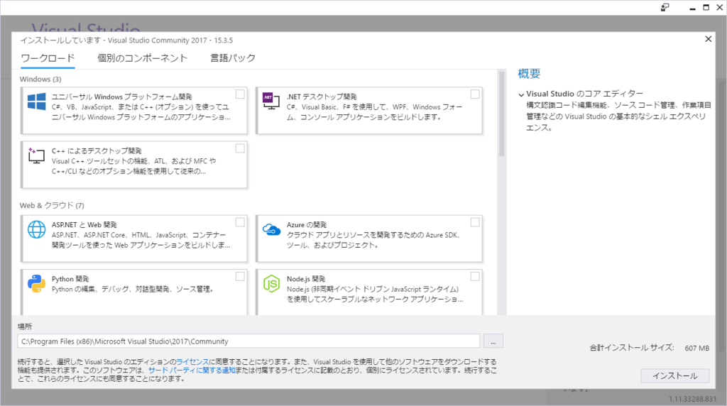Viewport: 727px width, 406px height.
Task: Browse install location with ... button
Action: click(x=493, y=341)
